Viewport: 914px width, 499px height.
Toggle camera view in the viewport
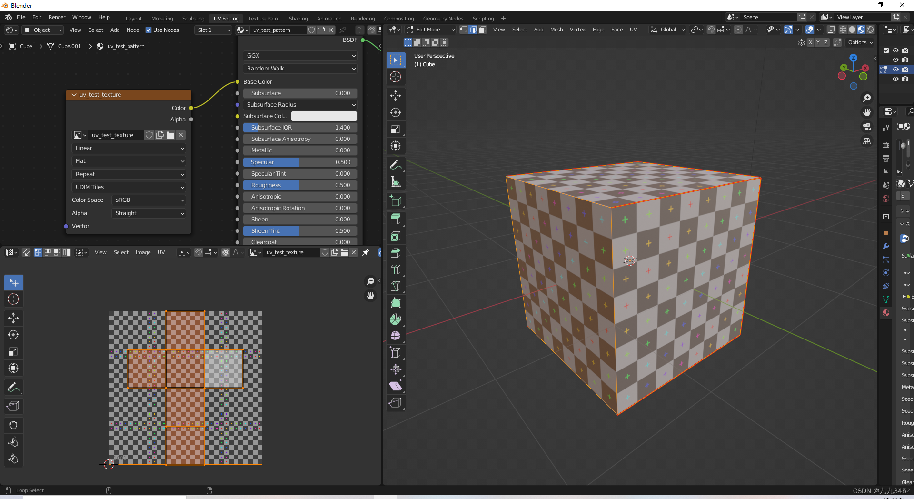click(867, 127)
